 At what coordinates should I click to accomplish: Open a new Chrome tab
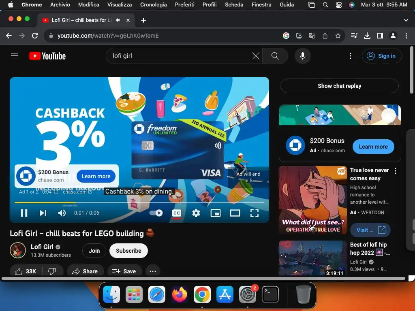click(143, 20)
